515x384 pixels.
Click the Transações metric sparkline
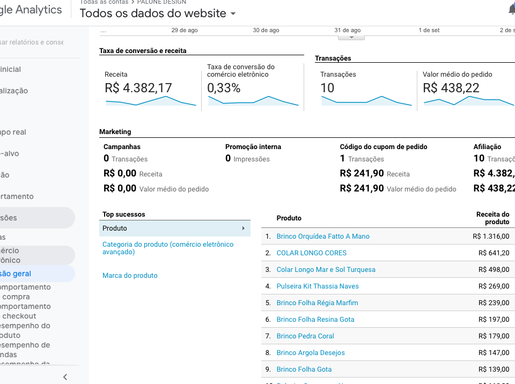point(366,101)
